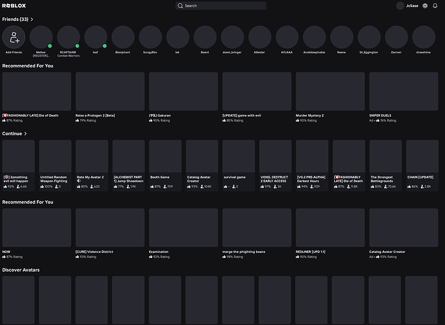
Task: Open the Catalog Avatar Creator ad card
Action: [403, 233]
